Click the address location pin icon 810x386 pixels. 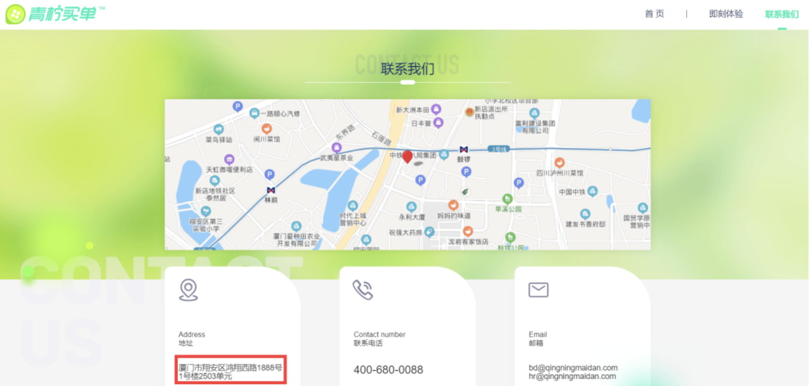188,289
